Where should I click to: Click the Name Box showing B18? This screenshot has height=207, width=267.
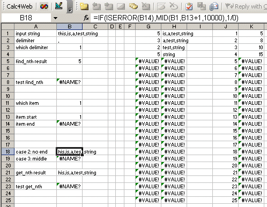click(26, 18)
